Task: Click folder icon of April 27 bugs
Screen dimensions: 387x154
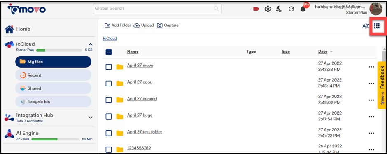Action: [x=120, y=116]
